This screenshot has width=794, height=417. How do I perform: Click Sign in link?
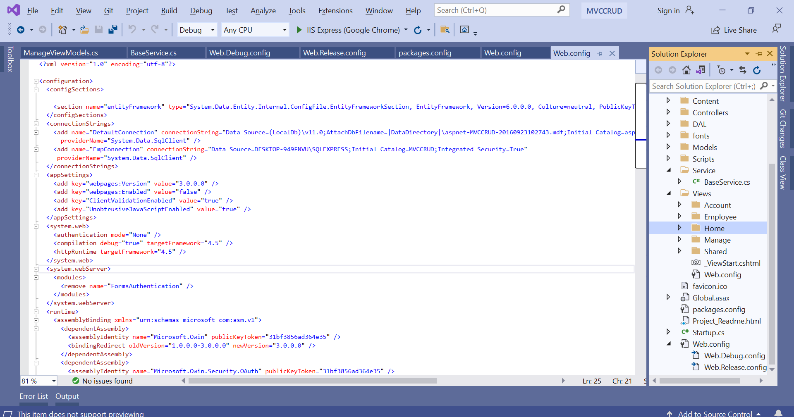[x=668, y=11]
